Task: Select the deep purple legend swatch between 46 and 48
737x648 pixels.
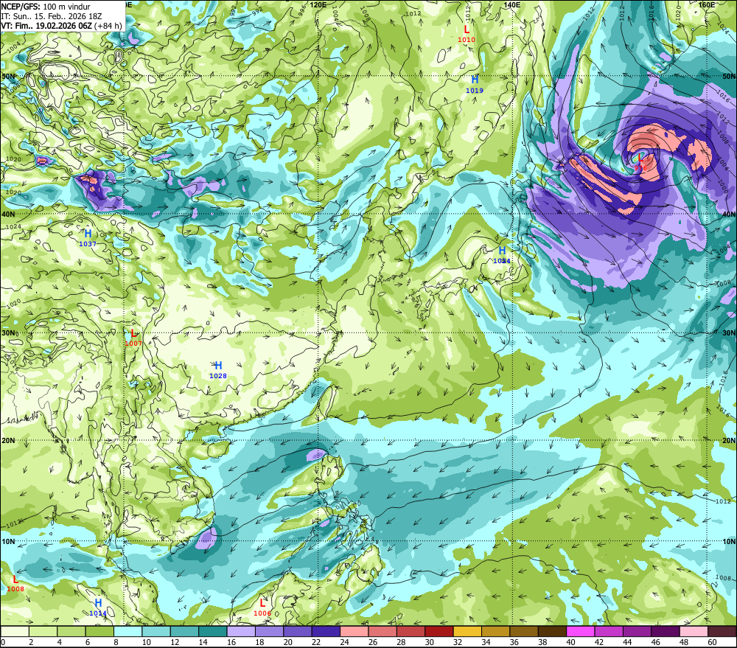Action: tap(666, 631)
